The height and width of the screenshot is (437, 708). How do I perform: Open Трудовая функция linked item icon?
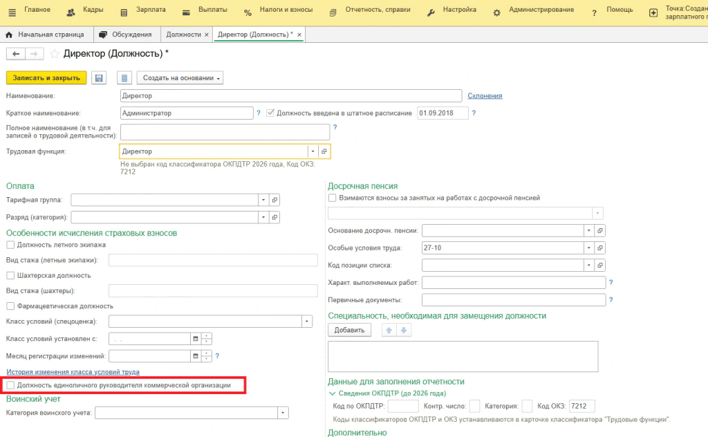(x=324, y=151)
